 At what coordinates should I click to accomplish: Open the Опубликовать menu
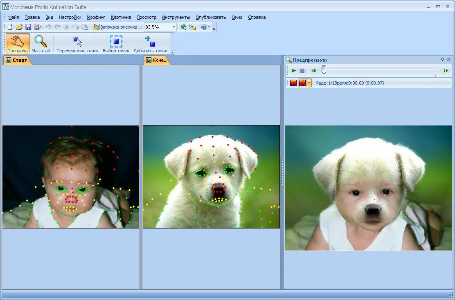(x=211, y=17)
